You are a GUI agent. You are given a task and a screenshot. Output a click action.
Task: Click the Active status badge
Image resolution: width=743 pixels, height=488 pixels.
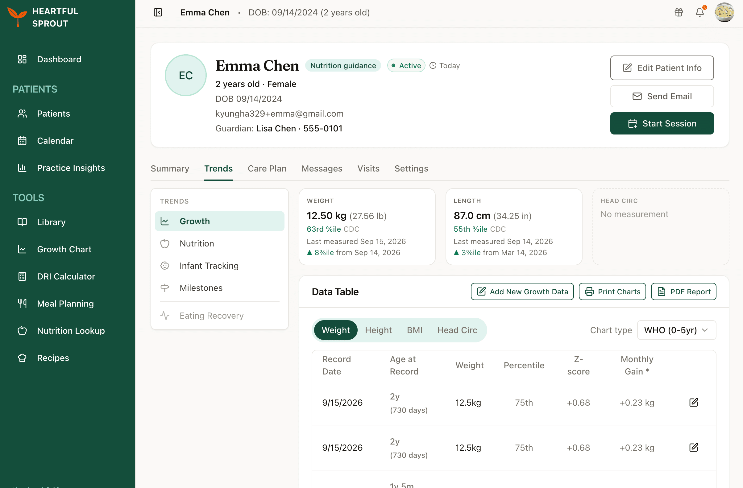coord(406,65)
